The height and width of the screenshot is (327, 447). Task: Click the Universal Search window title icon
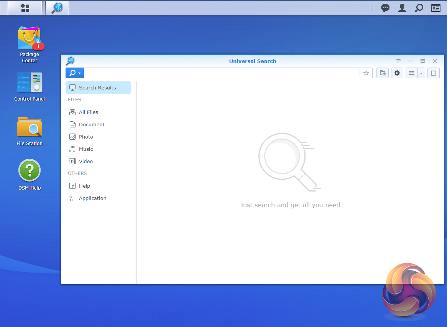pos(70,61)
